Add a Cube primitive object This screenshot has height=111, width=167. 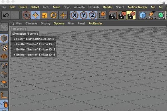click(x=143, y=16)
